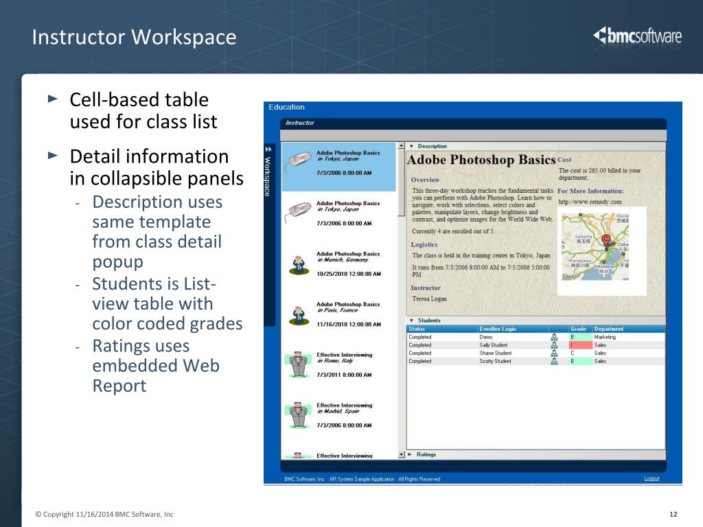
Task: Click green grade B cell for Scotty Student
Action: [x=580, y=361]
